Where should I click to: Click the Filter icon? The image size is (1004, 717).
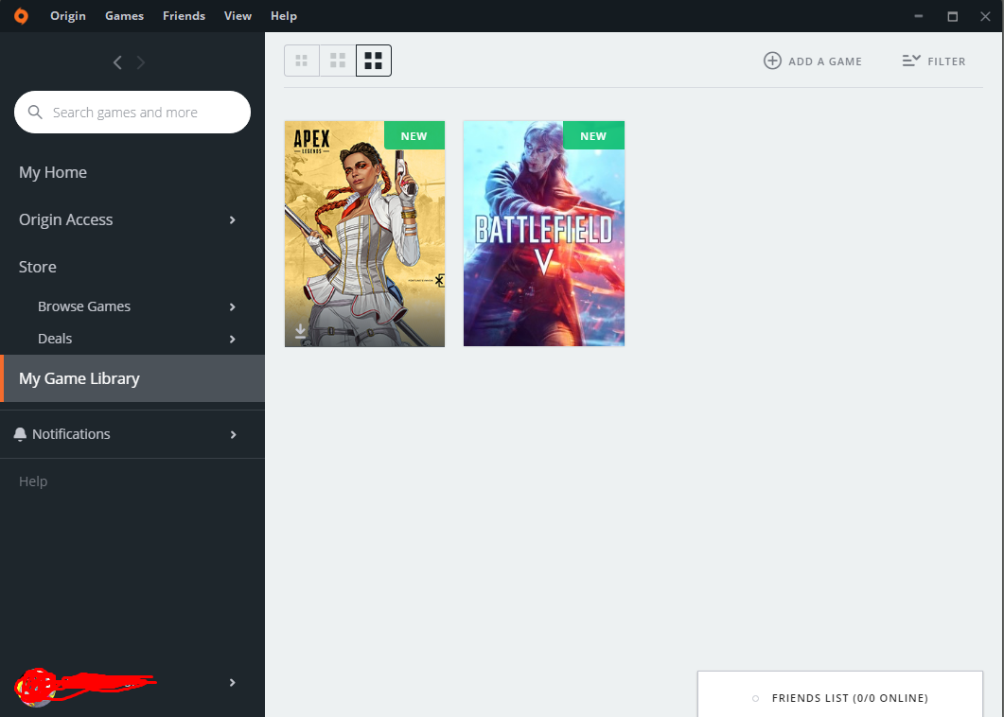(x=911, y=61)
